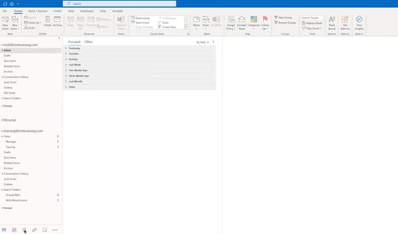
Task: Open the View ribbon tab
Action: tap(71, 11)
